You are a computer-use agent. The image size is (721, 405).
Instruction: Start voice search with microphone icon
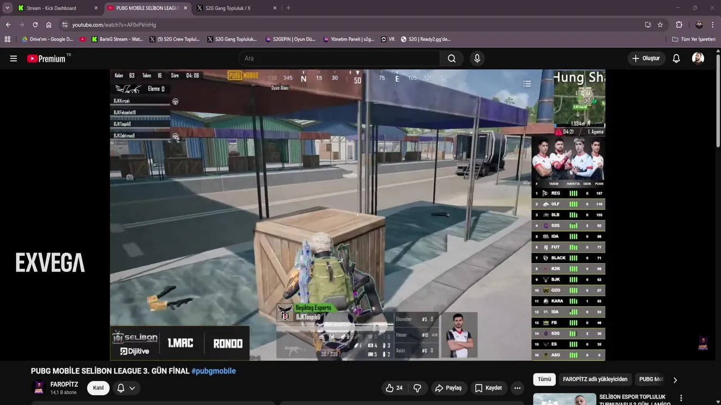(x=477, y=58)
